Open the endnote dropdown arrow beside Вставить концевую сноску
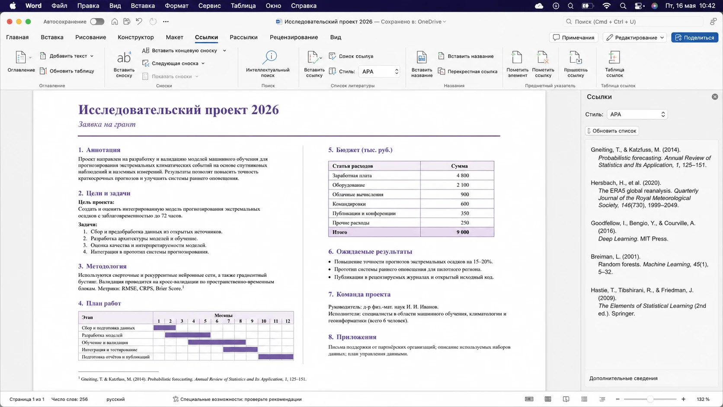Image resolution: width=723 pixels, height=407 pixels. [x=224, y=51]
